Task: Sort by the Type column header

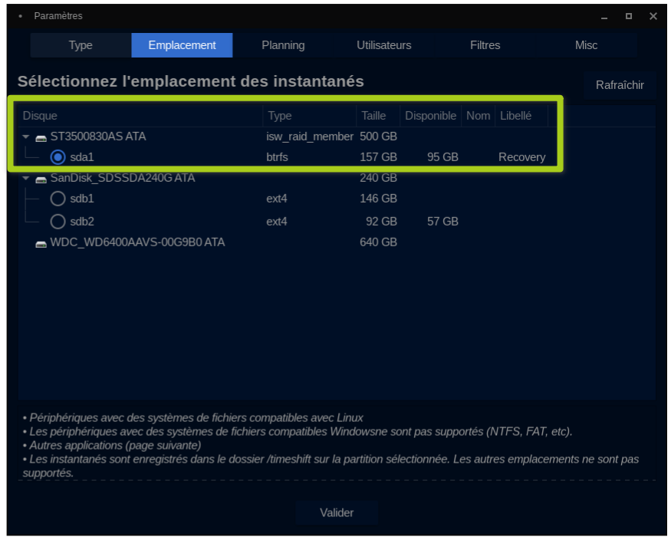Action: 309,116
